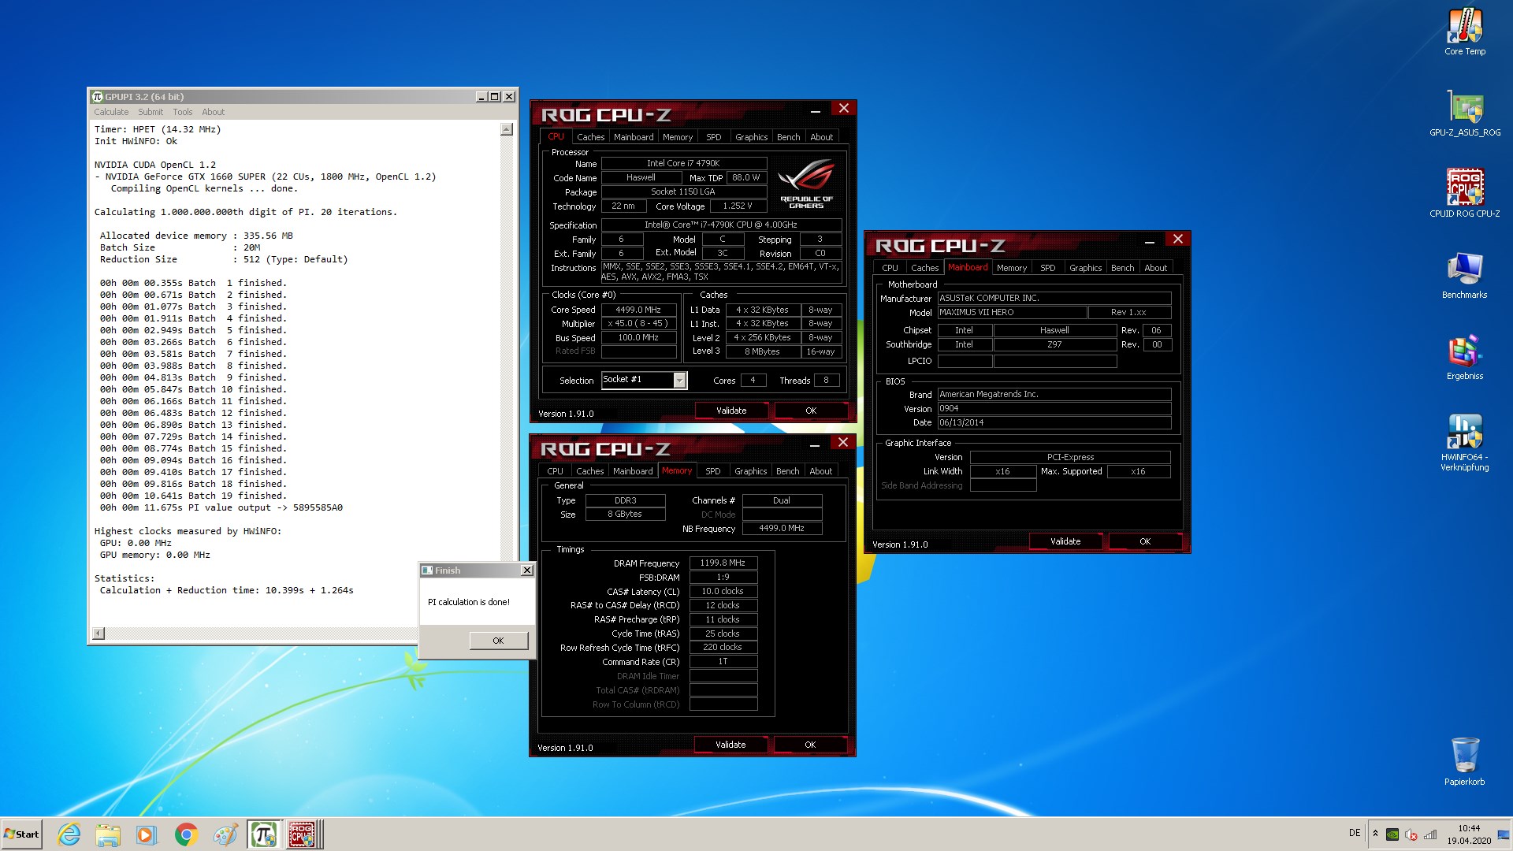Switch to CPU tab in Memory window
This screenshot has height=851, width=1513.
click(x=556, y=471)
